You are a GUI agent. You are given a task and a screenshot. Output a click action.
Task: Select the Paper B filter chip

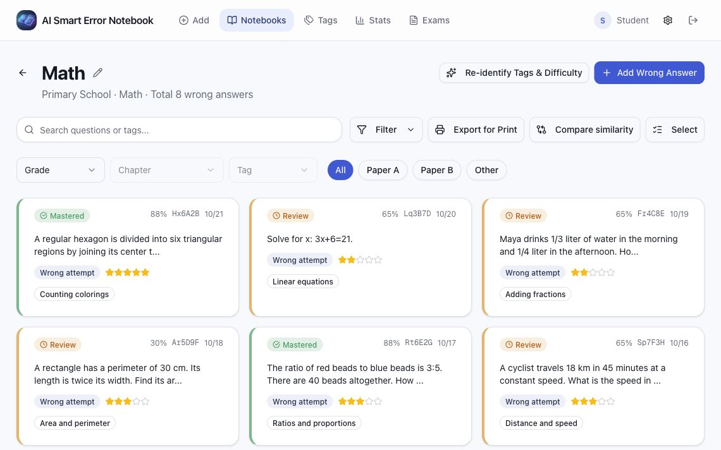(437, 170)
